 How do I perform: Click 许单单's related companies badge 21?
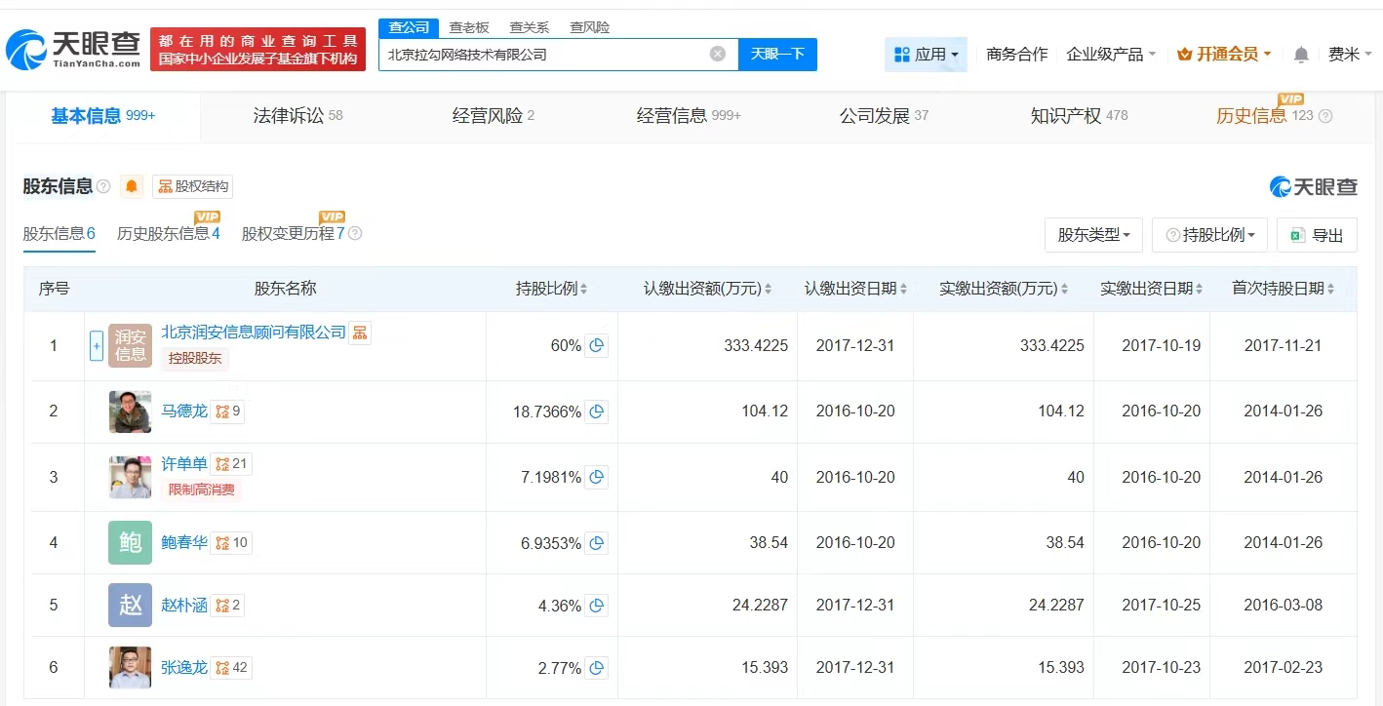[x=231, y=463]
